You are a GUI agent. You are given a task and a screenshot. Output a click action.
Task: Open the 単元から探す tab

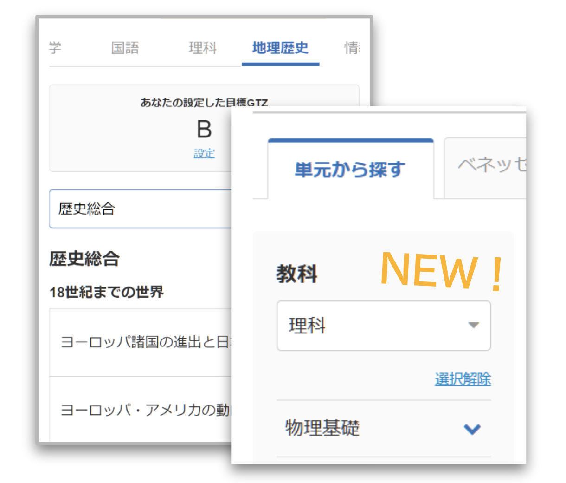[x=351, y=169]
